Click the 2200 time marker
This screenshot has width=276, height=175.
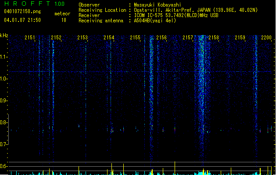[x=266, y=38]
